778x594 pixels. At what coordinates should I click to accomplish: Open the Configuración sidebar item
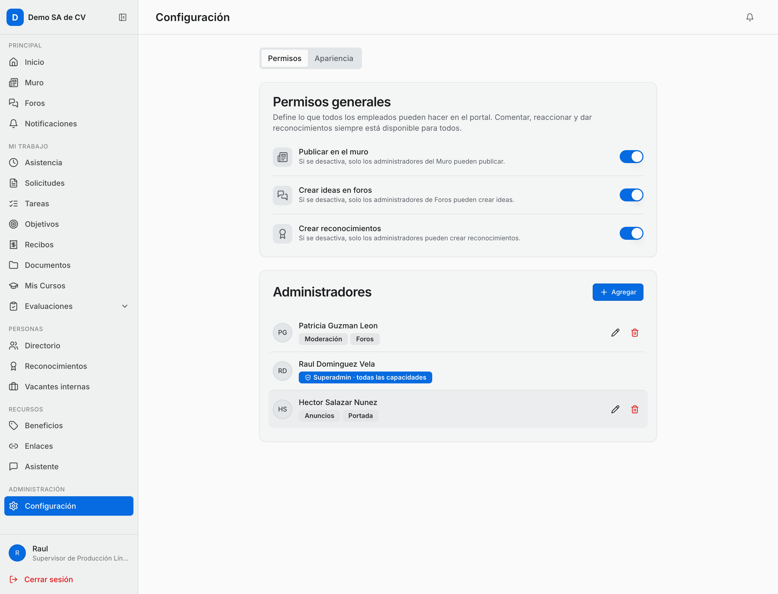pyautogui.click(x=69, y=506)
